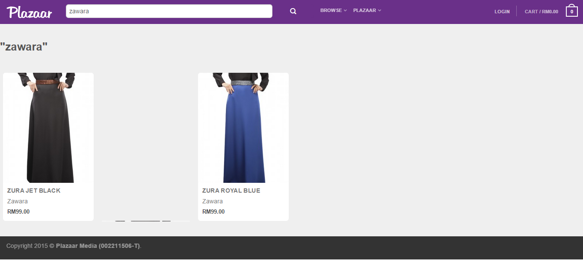Open the shopping cart bag icon
583x271 pixels.
pyautogui.click(x=572, y=11)
